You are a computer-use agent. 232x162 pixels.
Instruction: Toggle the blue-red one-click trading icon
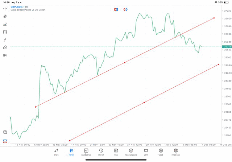pyautogui.click(x=116, y=9)
